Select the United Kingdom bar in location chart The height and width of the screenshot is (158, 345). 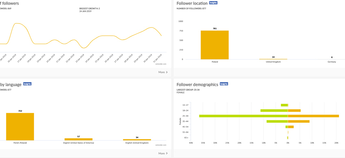click(x=273, y=59)
